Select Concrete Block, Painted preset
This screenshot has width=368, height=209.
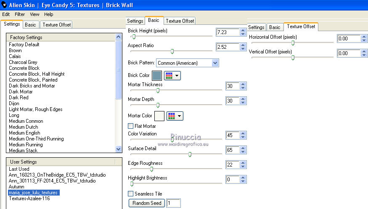[33, 80]
